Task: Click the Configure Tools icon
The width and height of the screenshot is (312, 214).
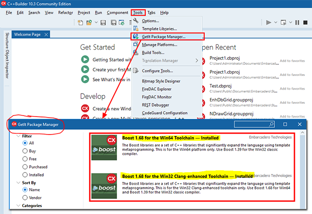Action: pos(136,71)
